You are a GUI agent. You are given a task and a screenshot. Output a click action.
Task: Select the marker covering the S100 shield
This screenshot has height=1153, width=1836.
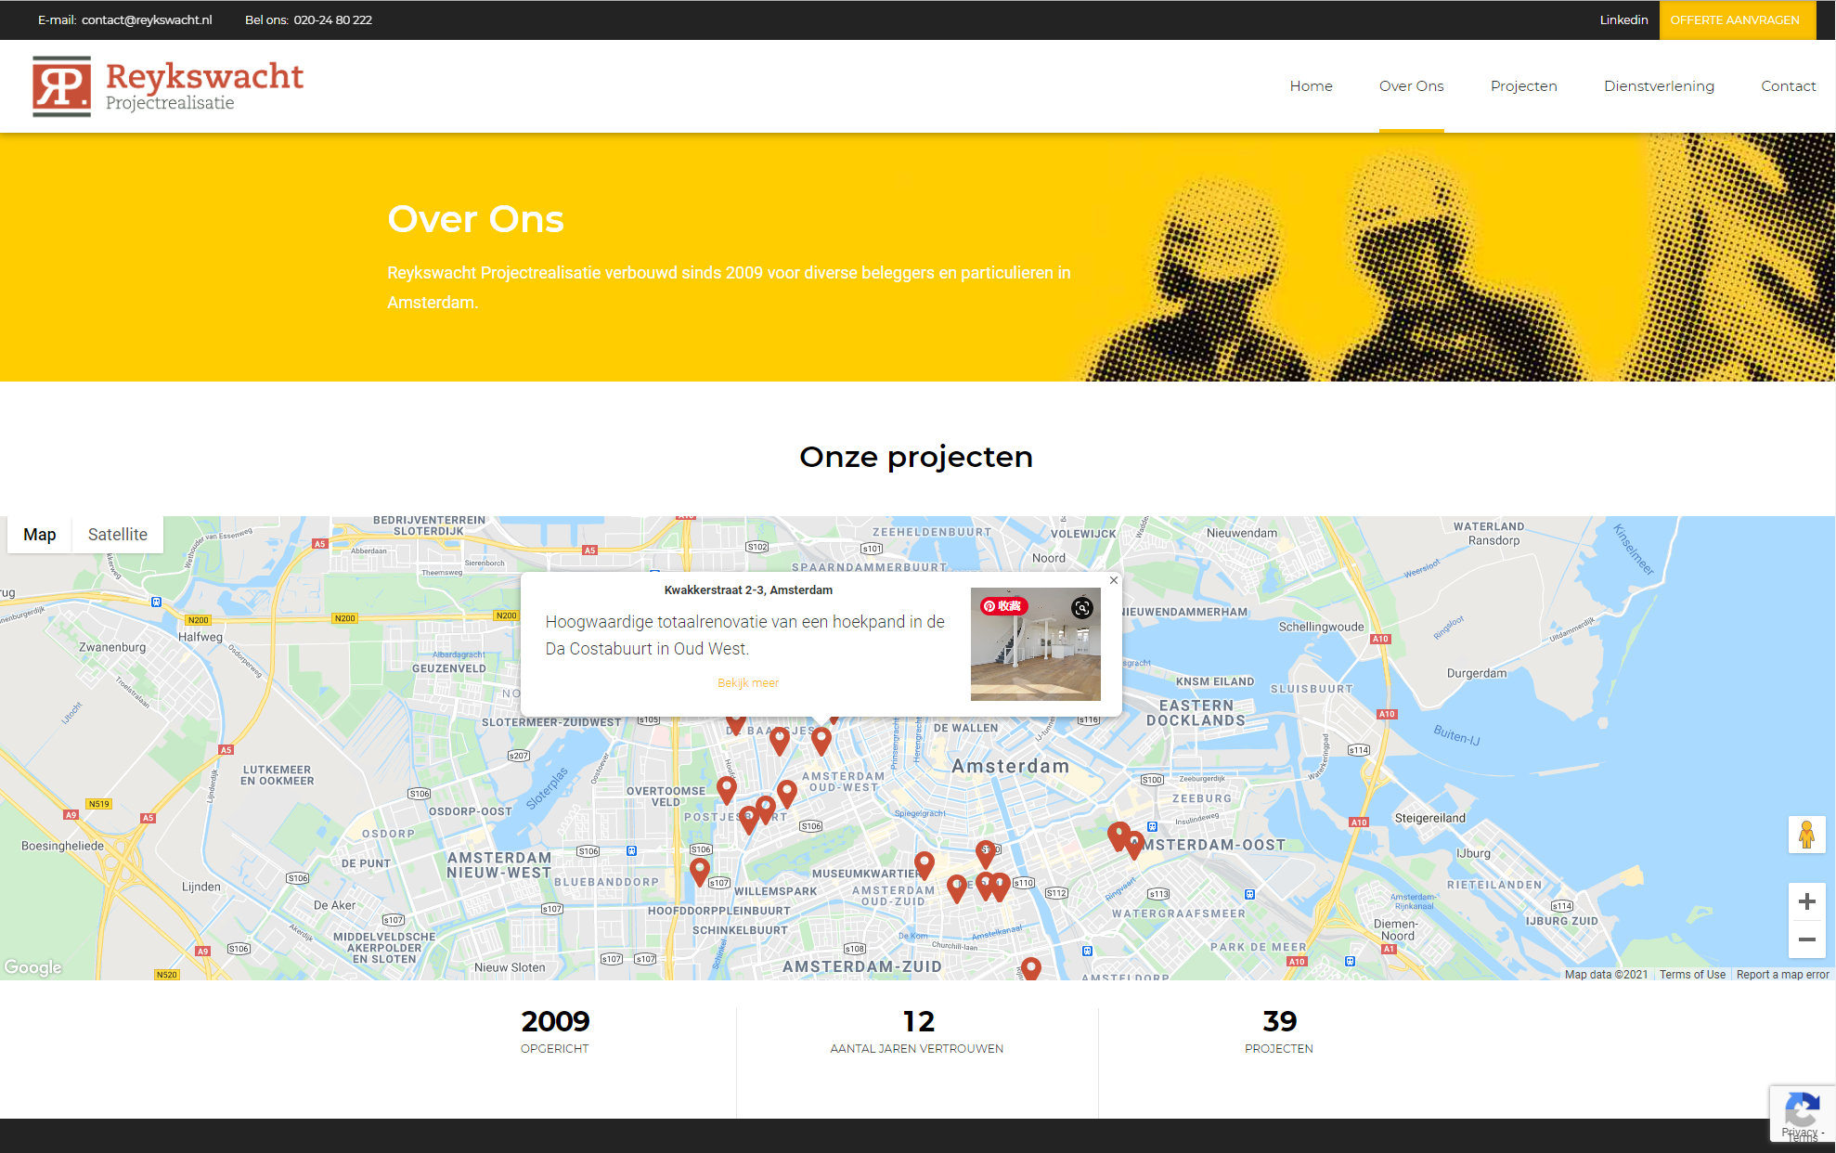click(986, 853)
